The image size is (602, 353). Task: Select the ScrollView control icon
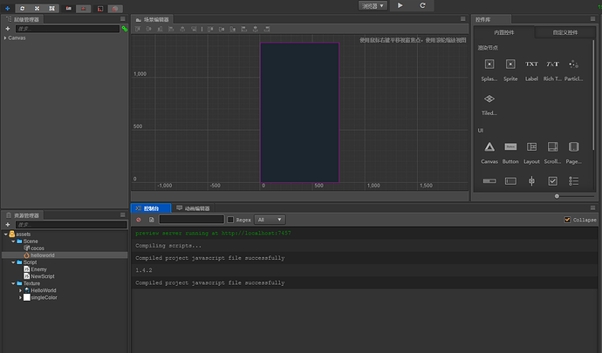pos(552,147)
